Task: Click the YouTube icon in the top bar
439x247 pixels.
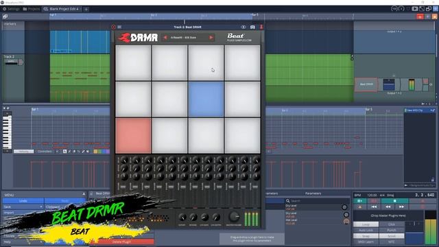Action: pyautogui.click(x=414, y=9)
